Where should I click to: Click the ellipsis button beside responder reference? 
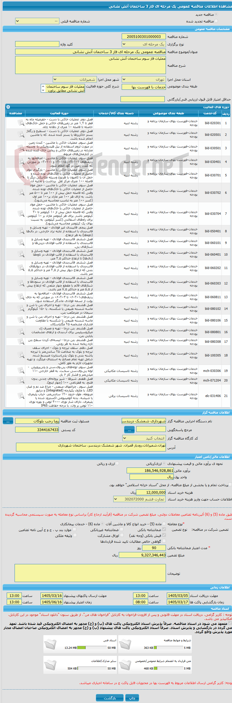coord(129,430)
